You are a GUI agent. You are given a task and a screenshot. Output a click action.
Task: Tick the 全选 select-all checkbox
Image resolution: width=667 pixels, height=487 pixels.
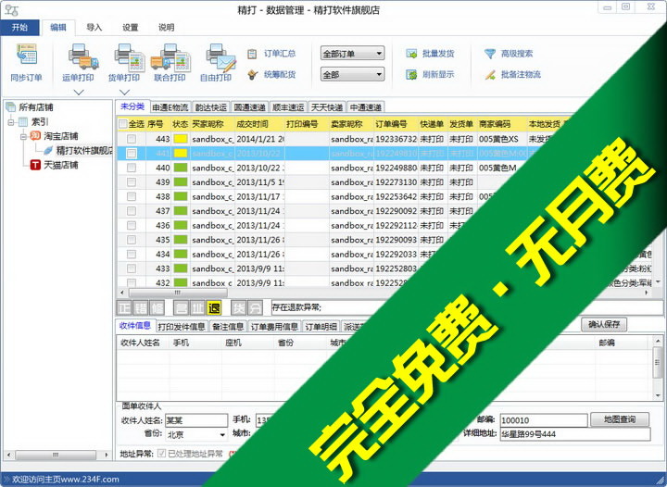123,123
